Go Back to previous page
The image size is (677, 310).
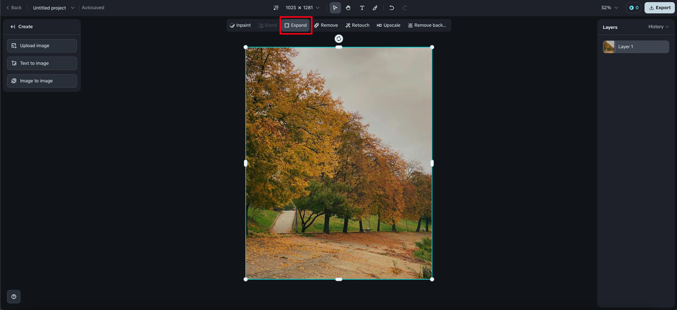(x=14, y=8)
